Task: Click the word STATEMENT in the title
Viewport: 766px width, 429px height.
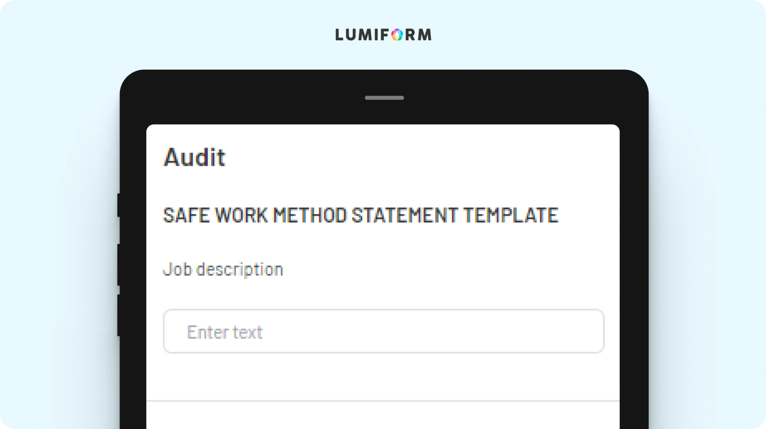Action: click(405, 215)
